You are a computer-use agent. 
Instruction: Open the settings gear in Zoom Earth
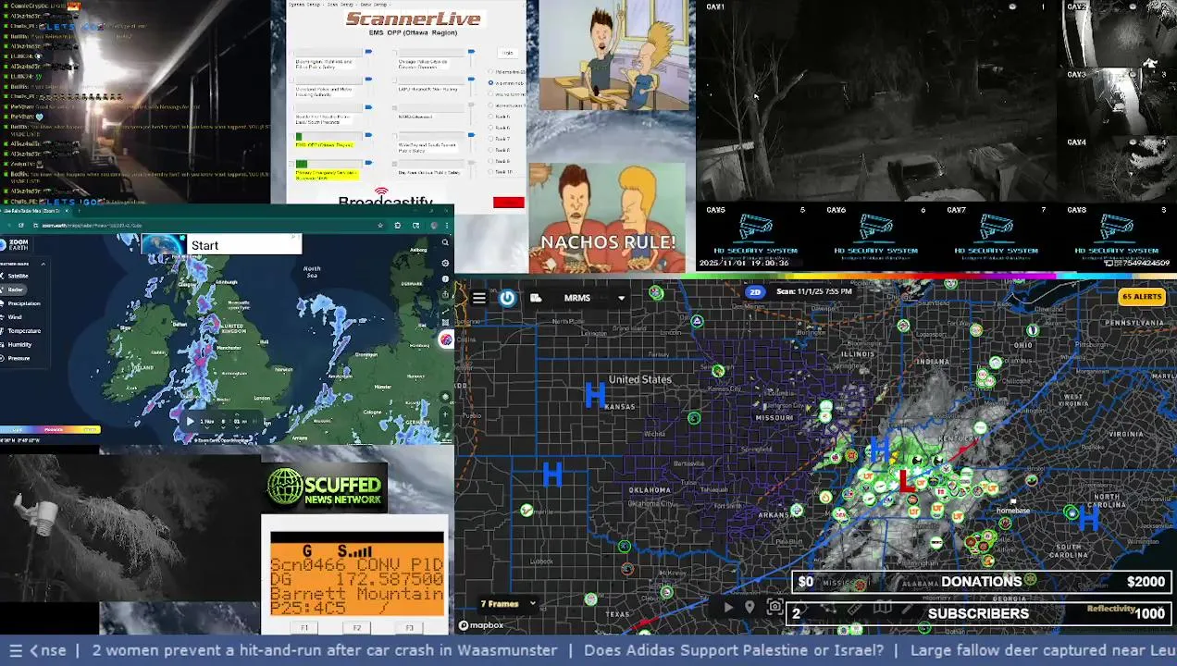(445, 263)
